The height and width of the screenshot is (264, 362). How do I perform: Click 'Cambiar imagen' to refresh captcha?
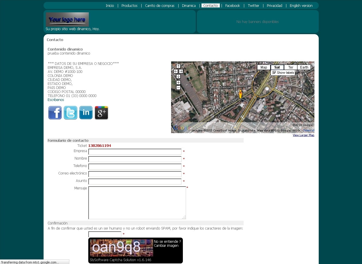point(166,246)
